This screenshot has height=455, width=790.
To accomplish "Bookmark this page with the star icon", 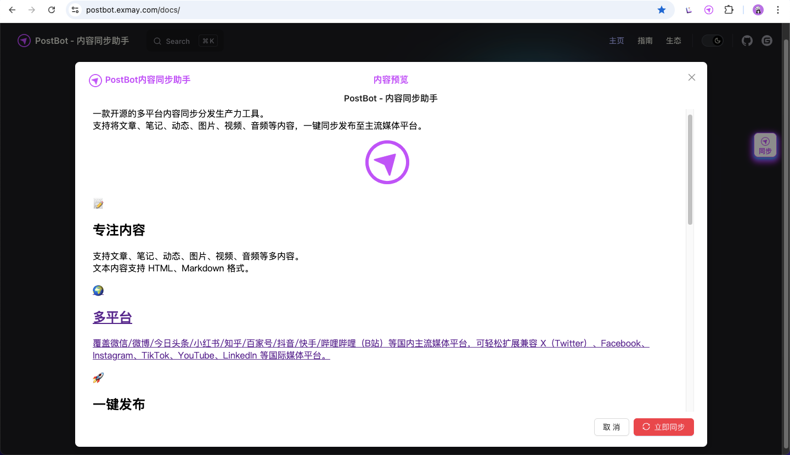I will pos(662,10).
